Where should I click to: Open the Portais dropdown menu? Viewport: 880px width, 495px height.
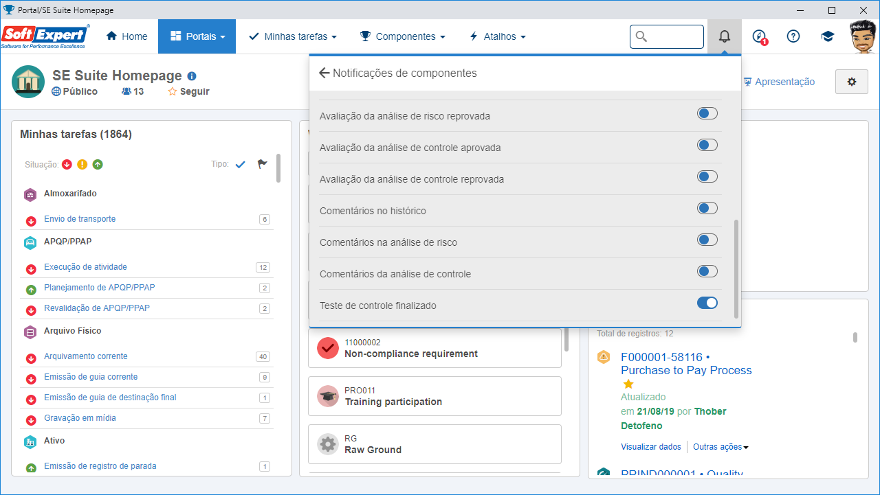[197, 36]
